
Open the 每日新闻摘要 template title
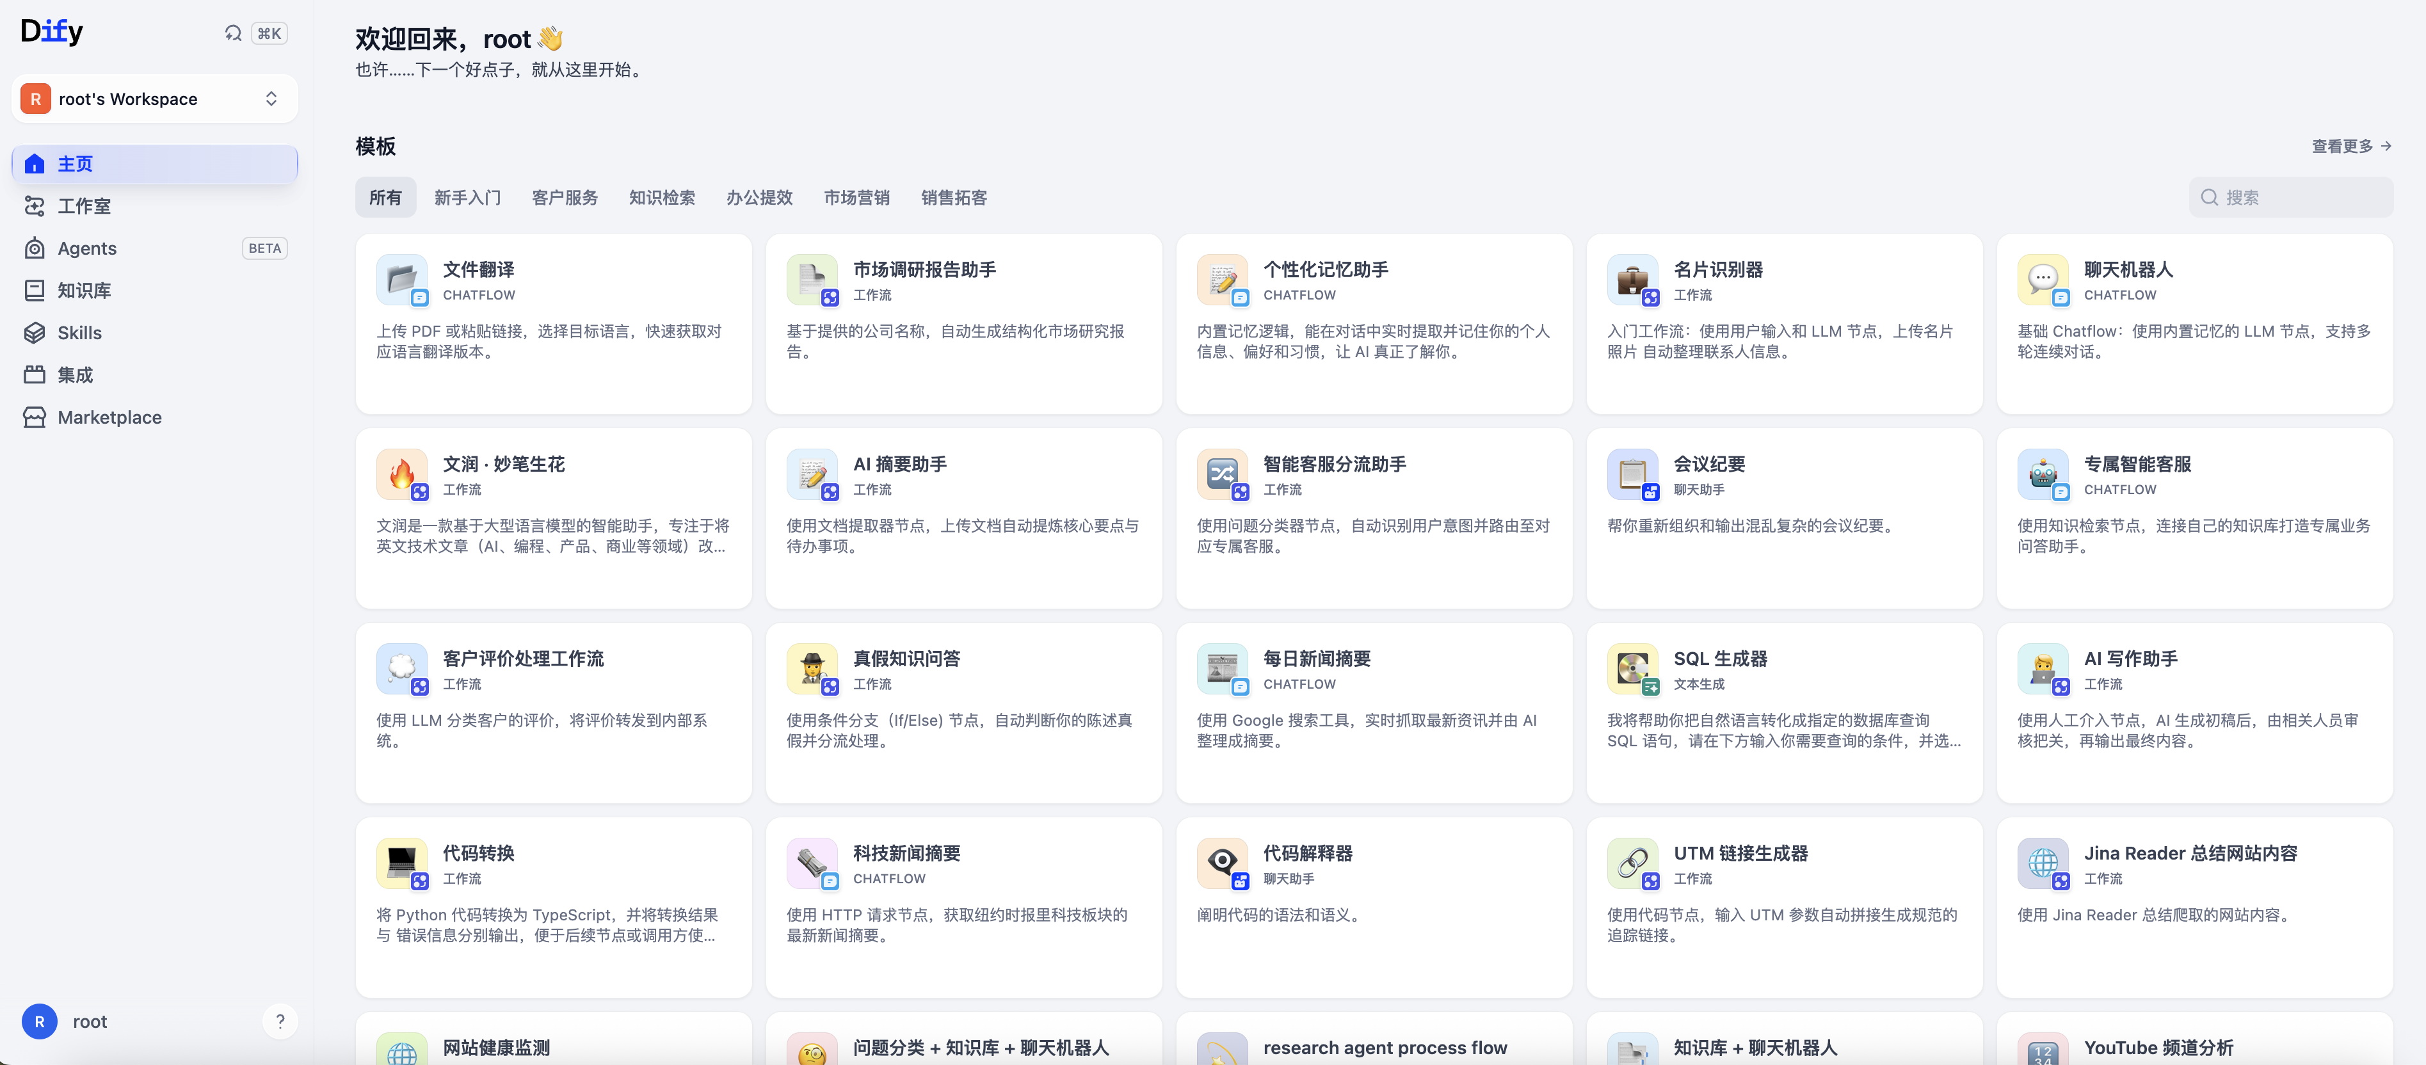pos(1317,659)
